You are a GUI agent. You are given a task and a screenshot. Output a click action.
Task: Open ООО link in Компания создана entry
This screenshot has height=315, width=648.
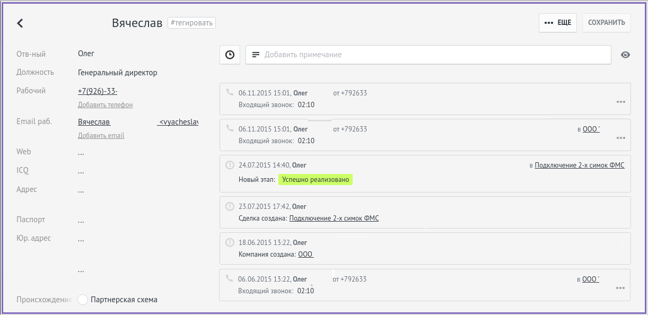tap(306, 254)
